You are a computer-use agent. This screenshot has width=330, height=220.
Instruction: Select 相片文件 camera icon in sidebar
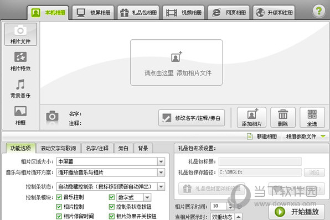[20, 34]
